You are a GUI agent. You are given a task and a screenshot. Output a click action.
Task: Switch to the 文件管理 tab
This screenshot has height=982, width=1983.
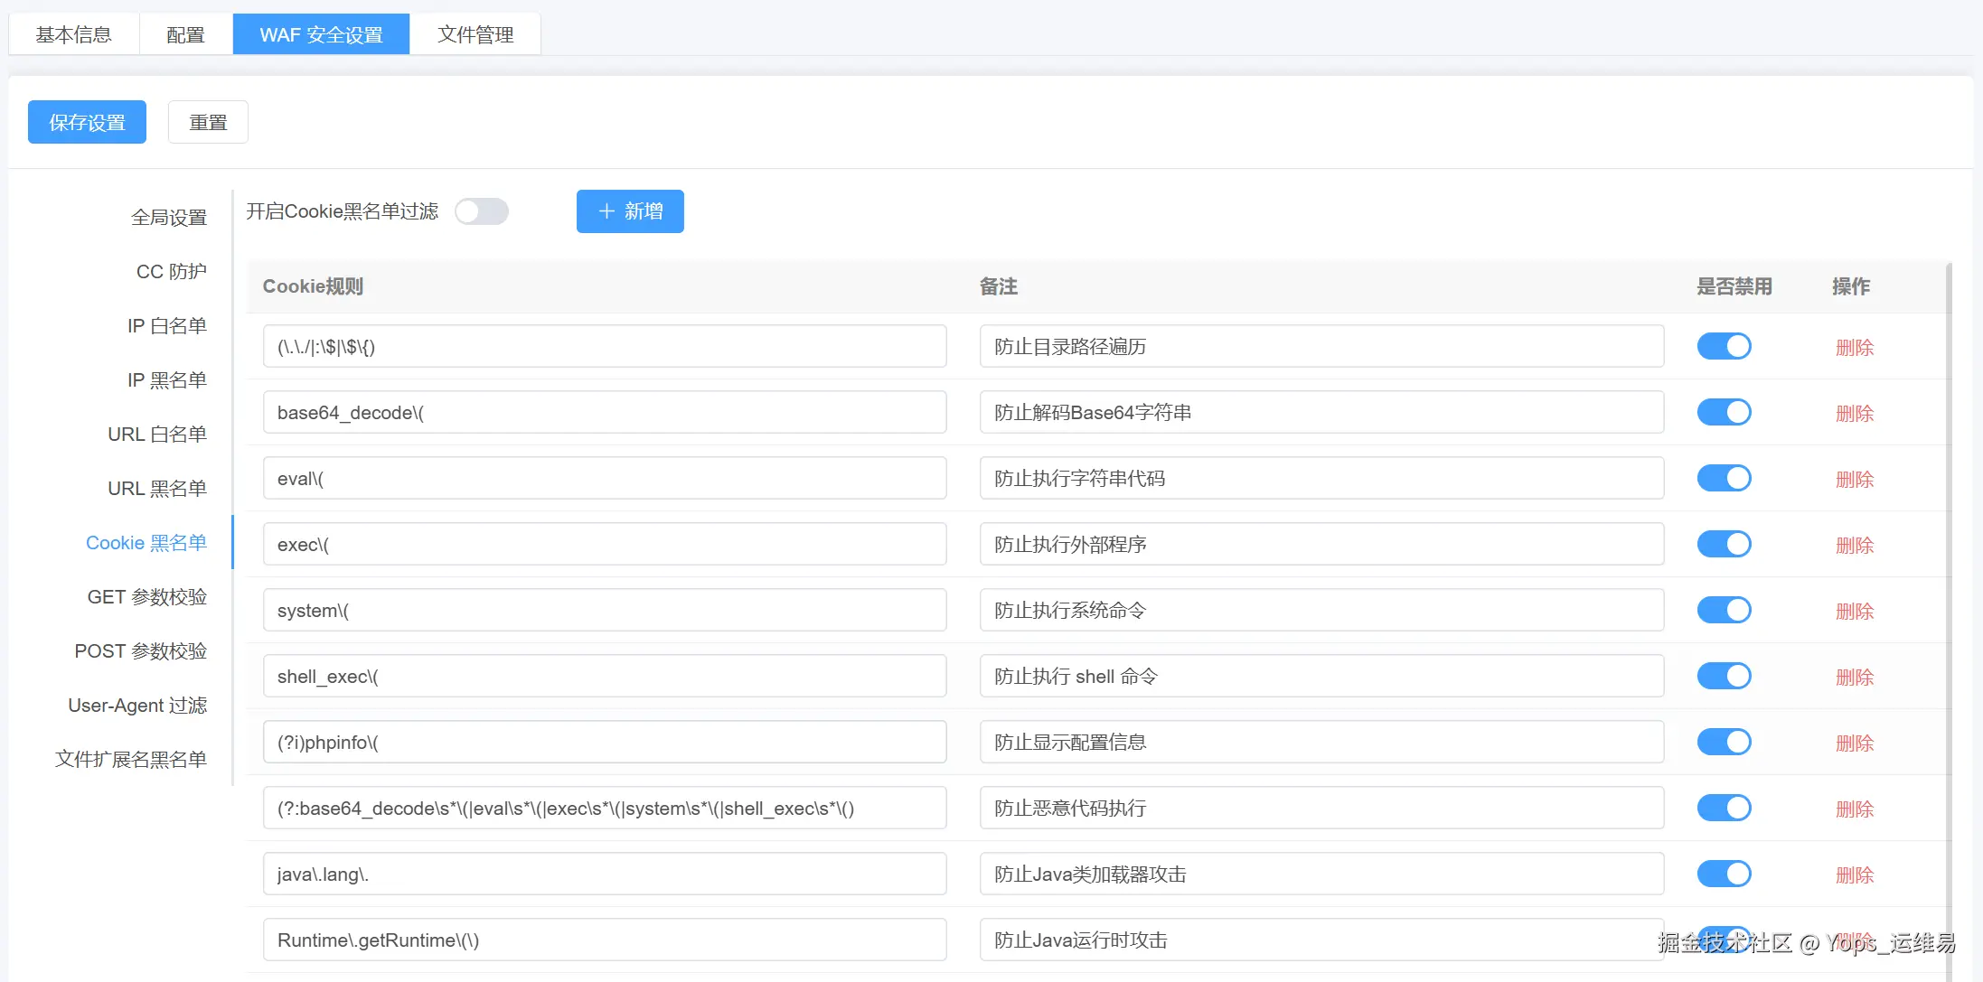pos(475,34)
